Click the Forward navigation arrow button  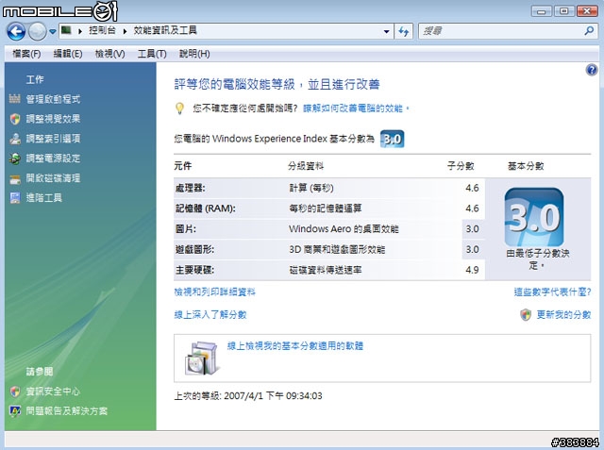click(38, 31)
